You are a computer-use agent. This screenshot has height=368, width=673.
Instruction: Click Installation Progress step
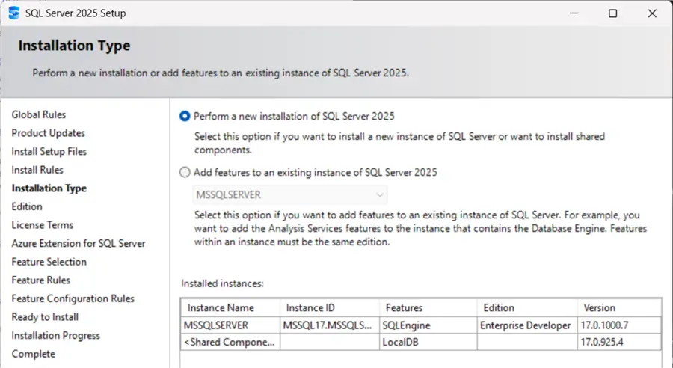click(56, 336)
